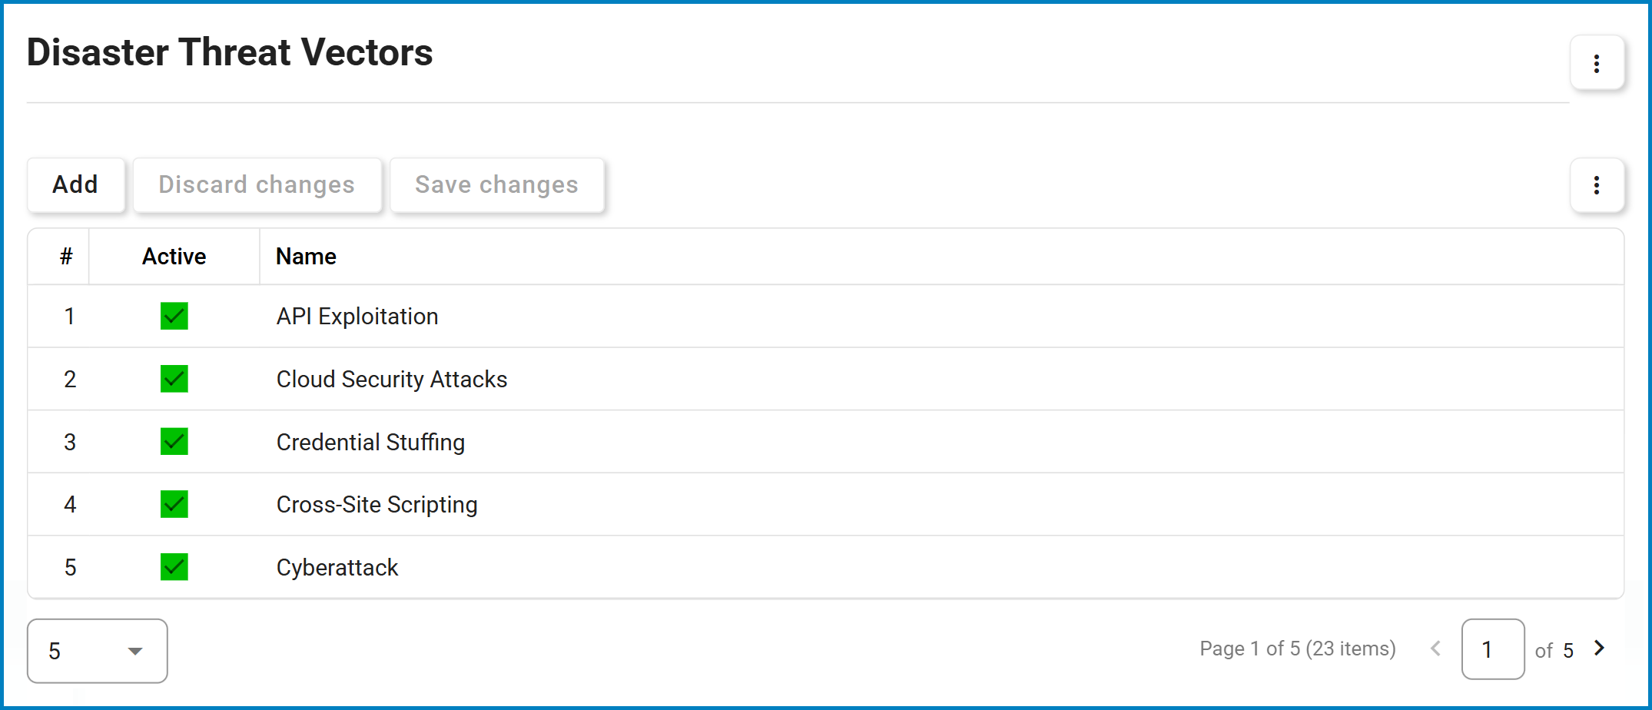
Task: Click the Discard changes button
Action: (x=257, y=185)
